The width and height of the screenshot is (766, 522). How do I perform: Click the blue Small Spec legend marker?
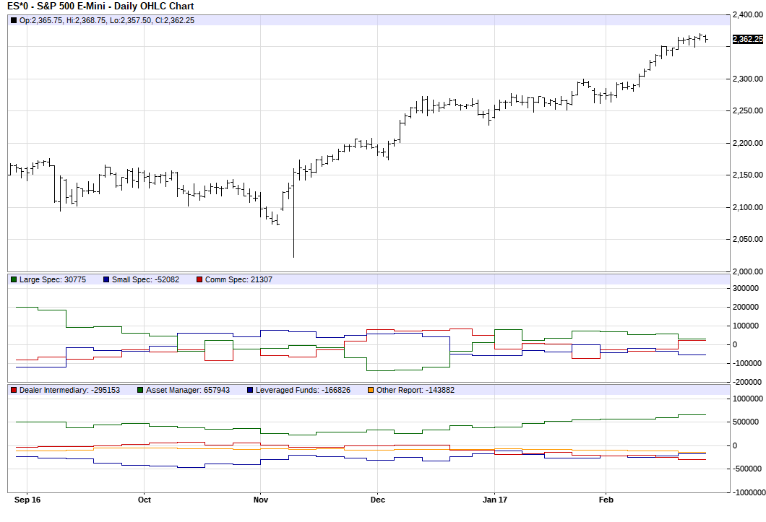tap(106, 279)
